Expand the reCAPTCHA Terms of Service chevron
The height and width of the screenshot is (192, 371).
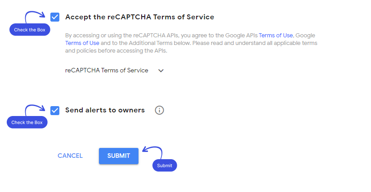coord(161,71)
